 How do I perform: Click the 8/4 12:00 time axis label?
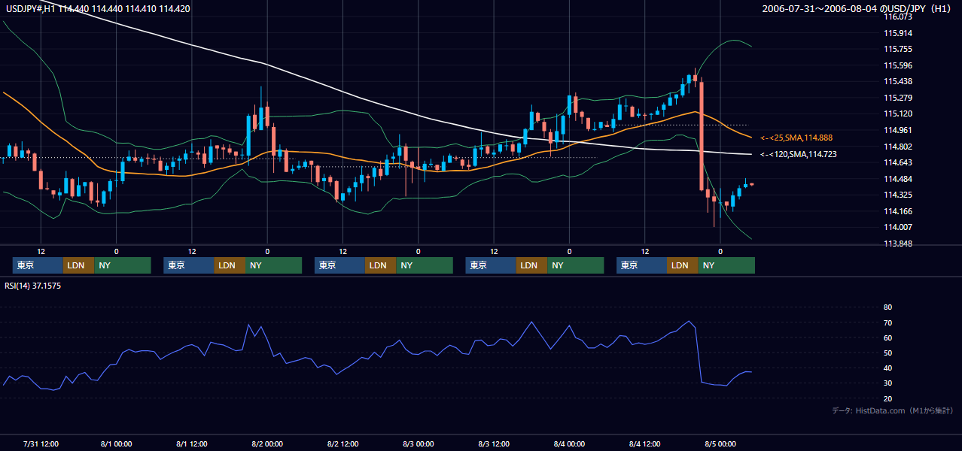tap(645, 443)
